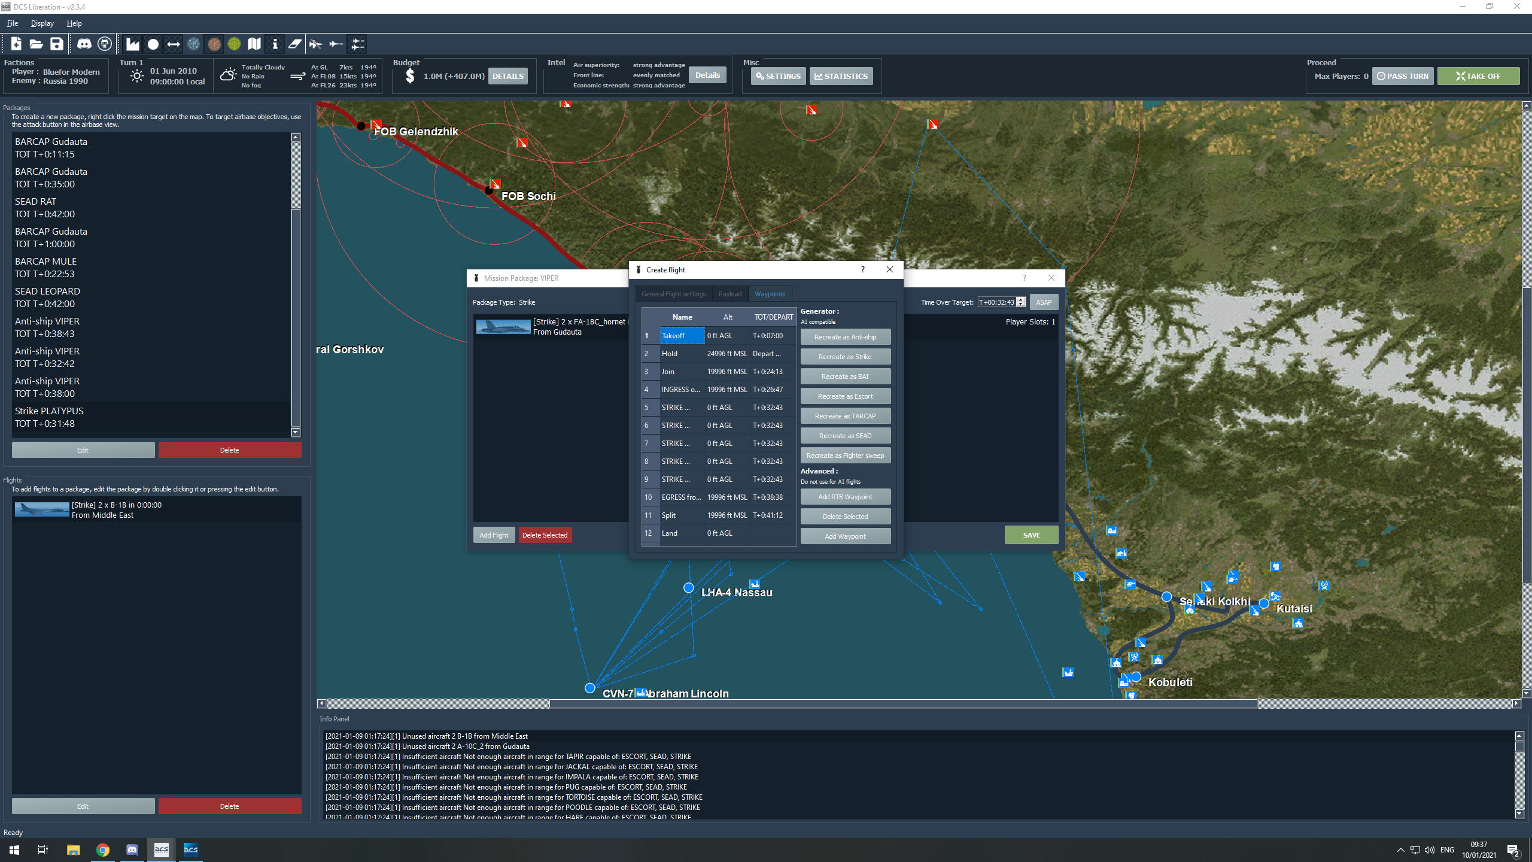The width and height of the screenshot is (1532, 862).
Task: Open the File menu
Action: [x=13, y=23]
